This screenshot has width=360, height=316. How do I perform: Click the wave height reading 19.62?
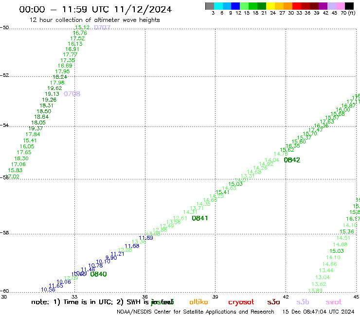(54, 88)
